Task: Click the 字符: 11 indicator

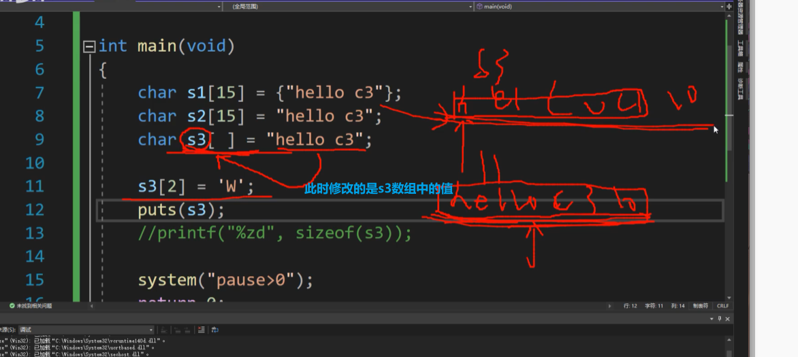Action: click(x=654, y=306)
